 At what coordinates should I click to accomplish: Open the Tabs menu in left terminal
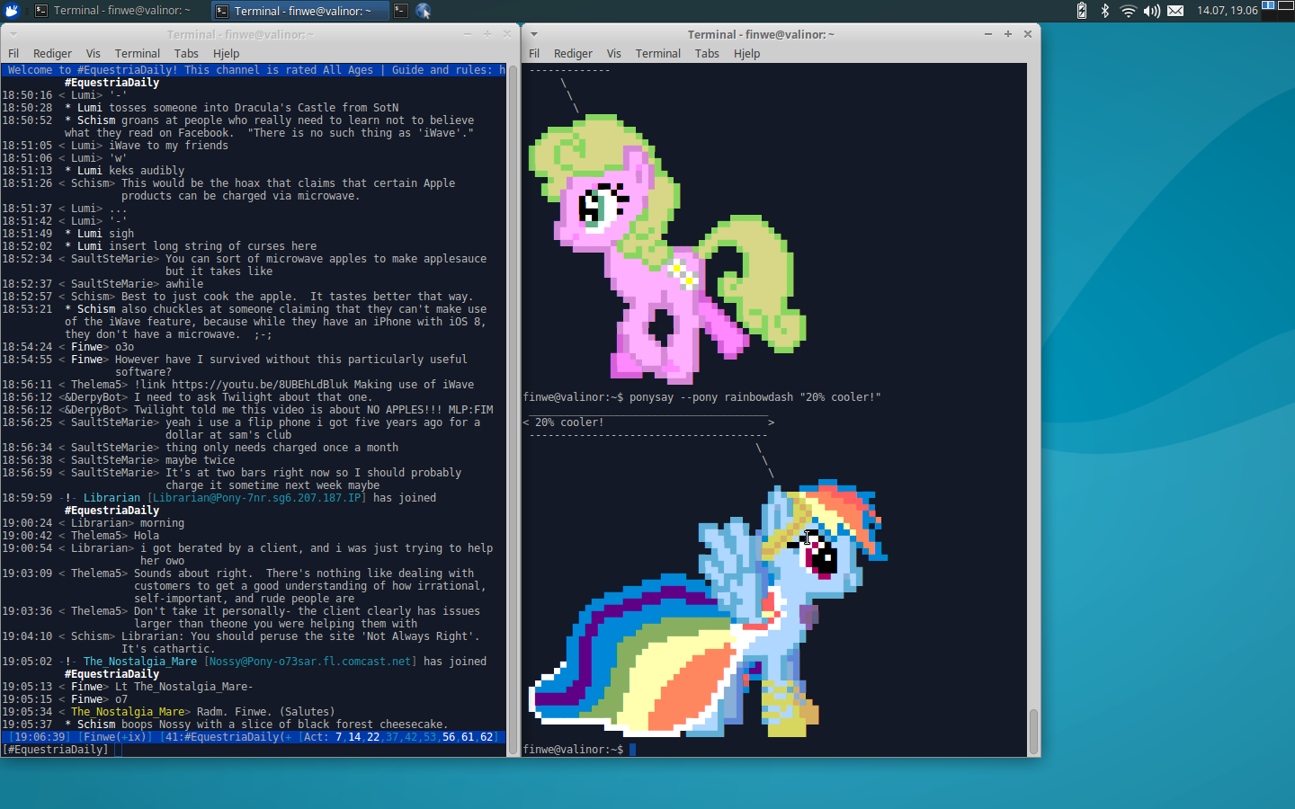186,54
